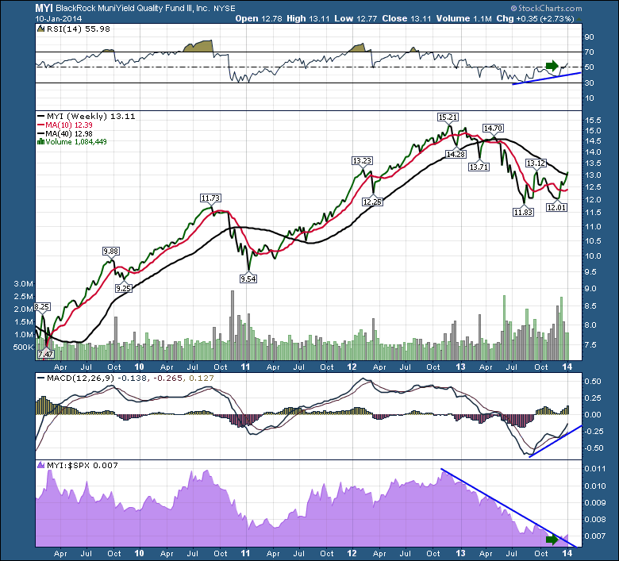Click the 8.25 price label
This screenshot has height=561, width=619.
42,307
